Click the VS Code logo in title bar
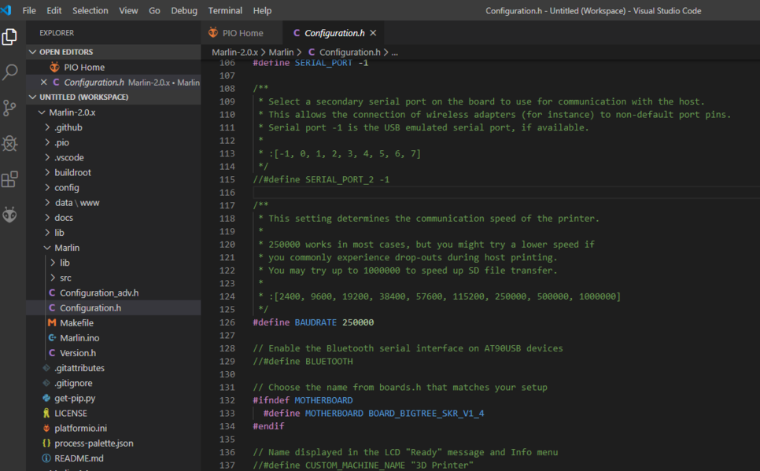Screen dimensions: 760x471 (6, 10)
